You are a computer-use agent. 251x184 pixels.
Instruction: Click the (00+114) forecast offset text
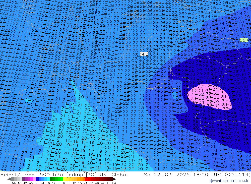tap(238, 174)
